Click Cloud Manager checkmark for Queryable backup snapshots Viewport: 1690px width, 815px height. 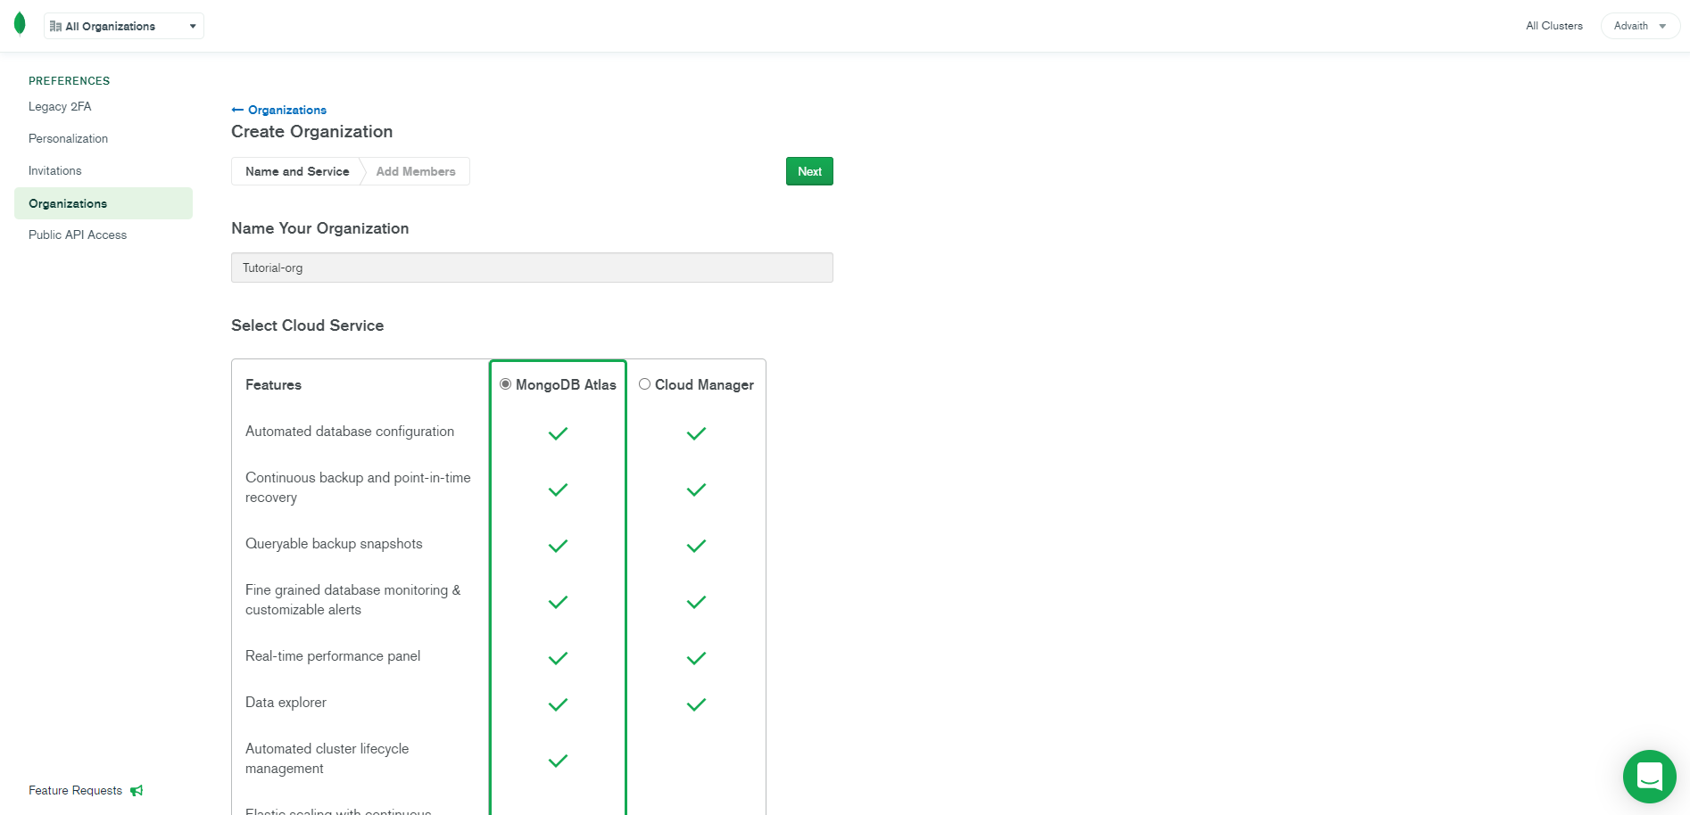(696, 546)
